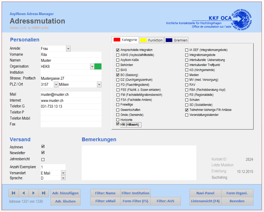Expand the Sprache dropdown
The height and width of the screenshot is (212, 264).
point(63,178)
